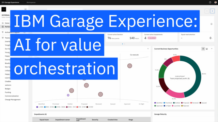Click the bright green donut segment
The image size is (218, 122).
point(162,72)
